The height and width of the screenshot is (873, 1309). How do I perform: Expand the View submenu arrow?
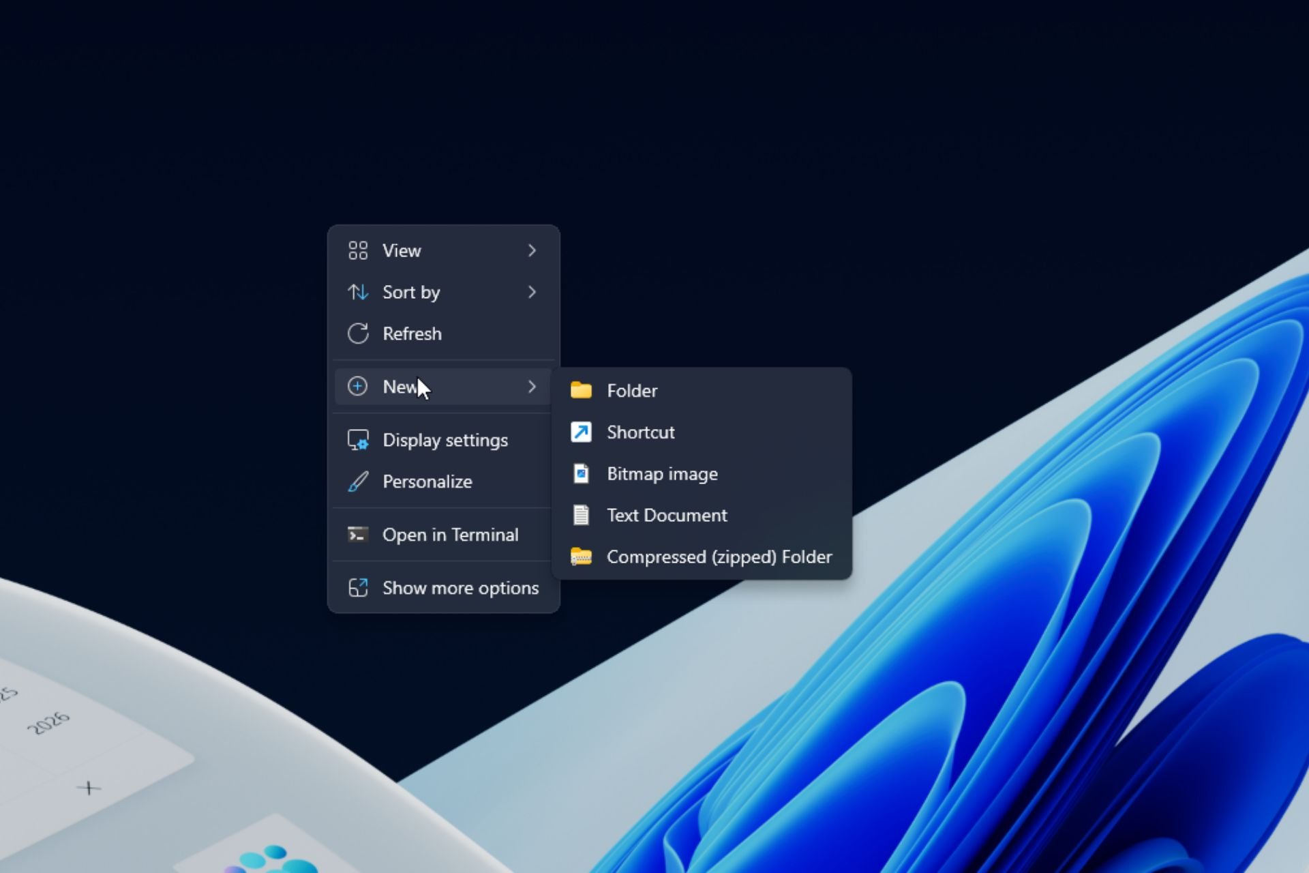coord(532,250)
